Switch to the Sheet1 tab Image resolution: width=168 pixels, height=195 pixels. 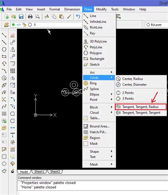pos(39,172)
